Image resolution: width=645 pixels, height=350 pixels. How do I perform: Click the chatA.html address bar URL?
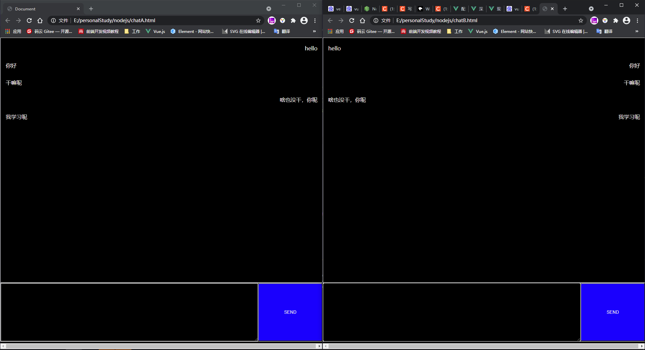[115, 20]
